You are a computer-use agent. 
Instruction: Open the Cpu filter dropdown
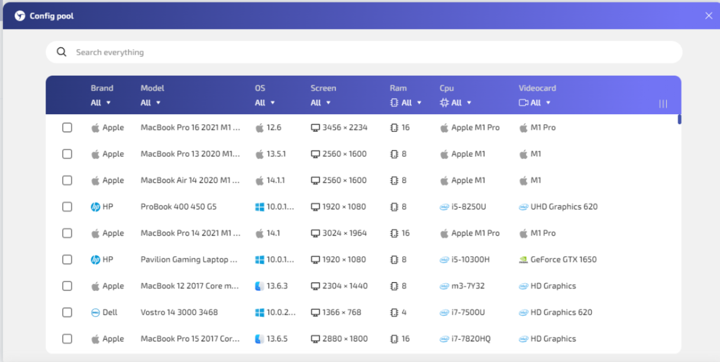tap(456, 103)
